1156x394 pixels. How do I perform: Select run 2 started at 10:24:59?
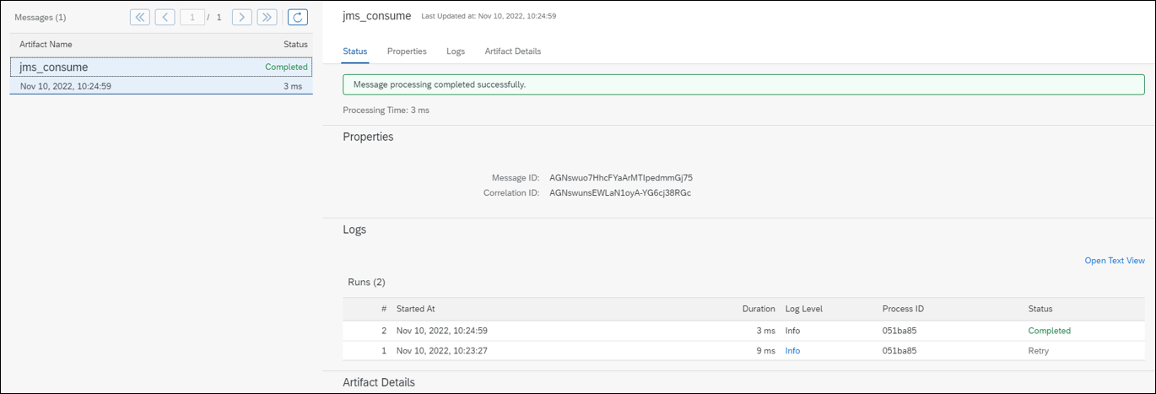click(743, 331)
